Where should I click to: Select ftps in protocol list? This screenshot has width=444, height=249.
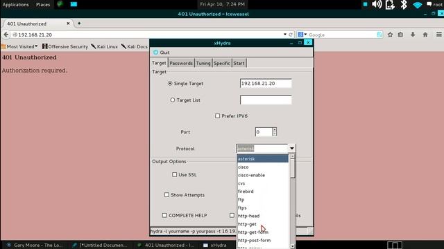[x=262, y=207]
